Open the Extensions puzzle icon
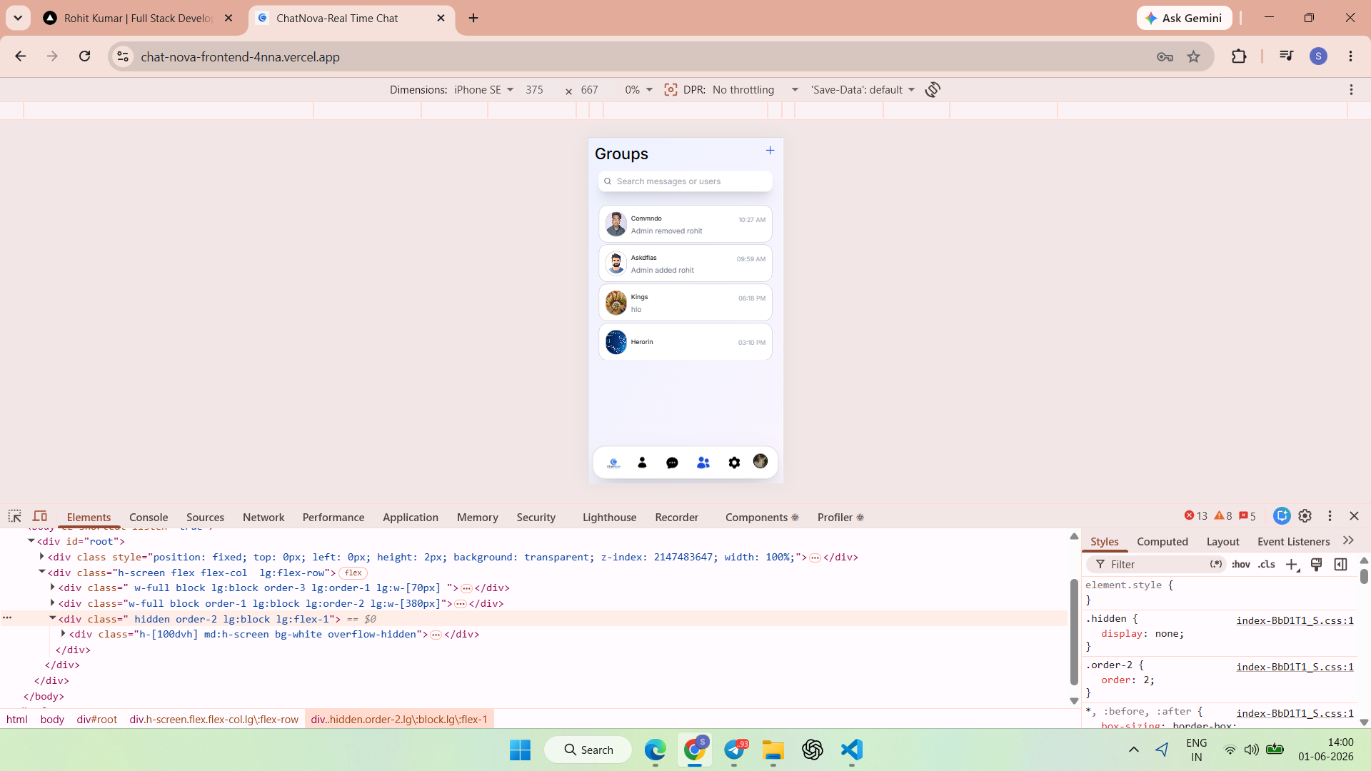This screenshot has height=771, width=1371. pos(1239,56)
